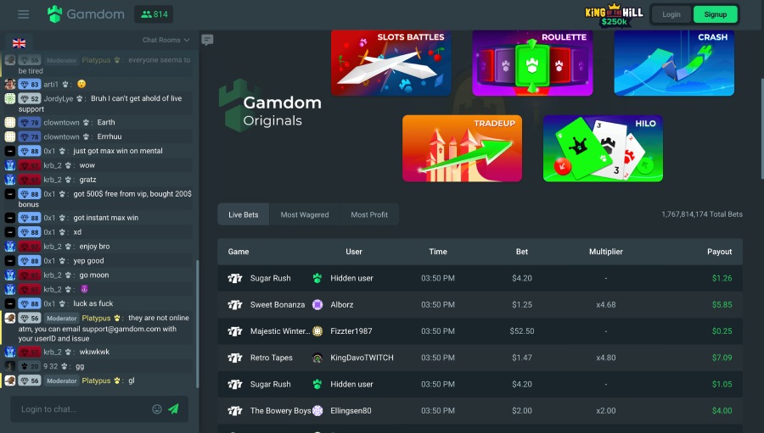Click the 'wkwkwk' chat message
This screenshot has width=764, height=433.
coord(94,352)
